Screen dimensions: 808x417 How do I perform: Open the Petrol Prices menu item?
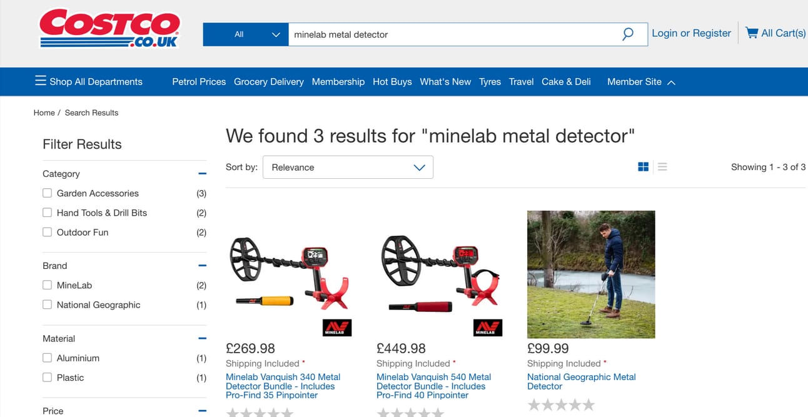click(199, 82)
